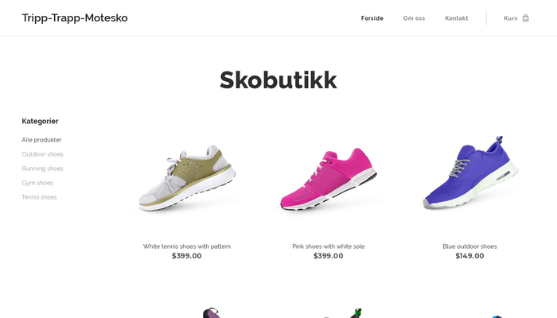This screenshot has width=557, height=318.
Task: Click the Tripp-Trapp-Motesko site logo
Action: click(x=75, y=17)
